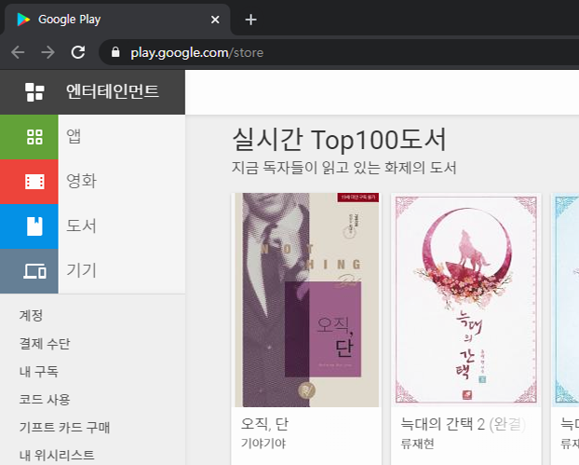Screen dimensions: 579x465
Task: Click the 엔터테인먼트 grid icon
Action: pos(34,92)
